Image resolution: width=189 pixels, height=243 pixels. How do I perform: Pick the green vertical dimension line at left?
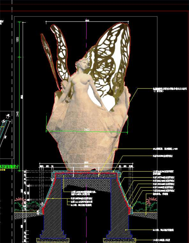[19, 96]
